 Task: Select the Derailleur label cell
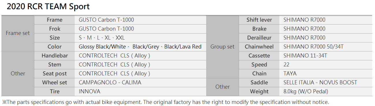coord(259,38)
